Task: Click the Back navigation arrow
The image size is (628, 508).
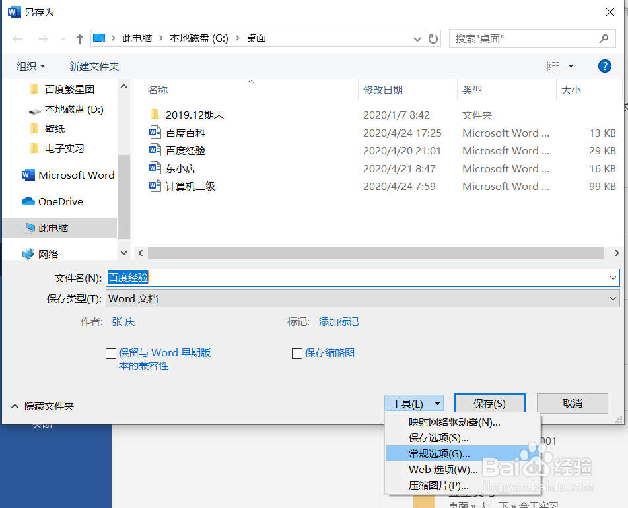Action: tap(18, 39)
